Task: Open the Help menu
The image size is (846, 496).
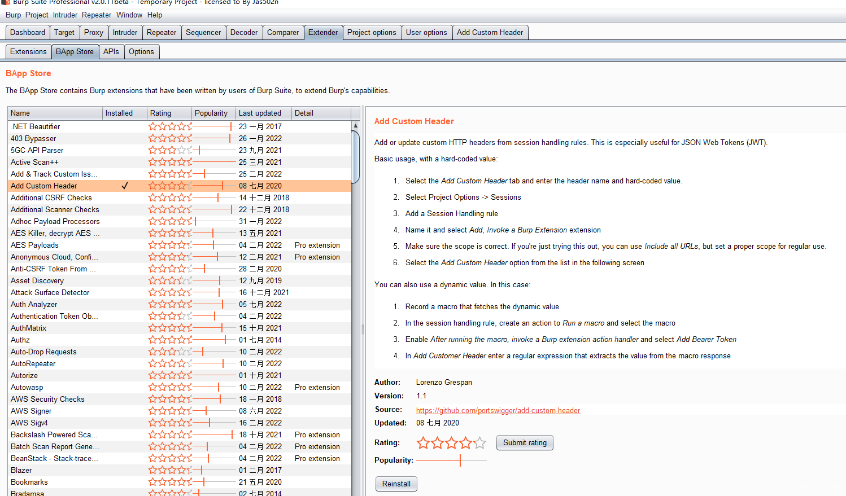Action: [x=155, y=15]
